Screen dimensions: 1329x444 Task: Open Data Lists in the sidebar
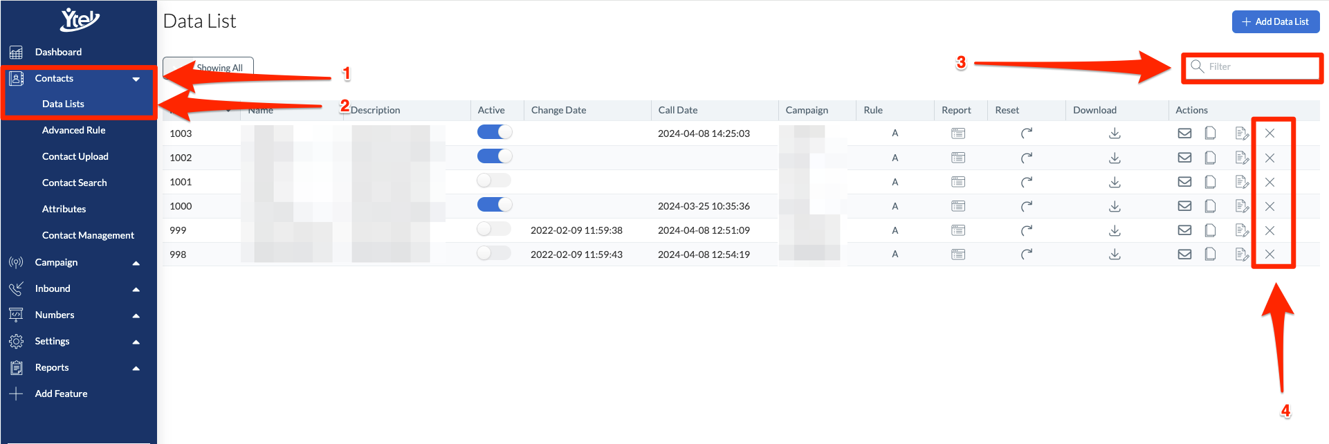coord(63,104)
